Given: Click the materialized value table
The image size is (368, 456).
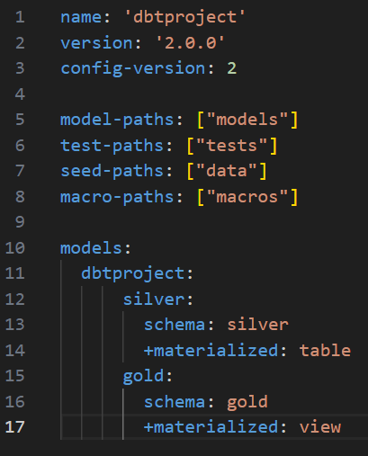Looking at the screenshot, I should coord(325,351).
